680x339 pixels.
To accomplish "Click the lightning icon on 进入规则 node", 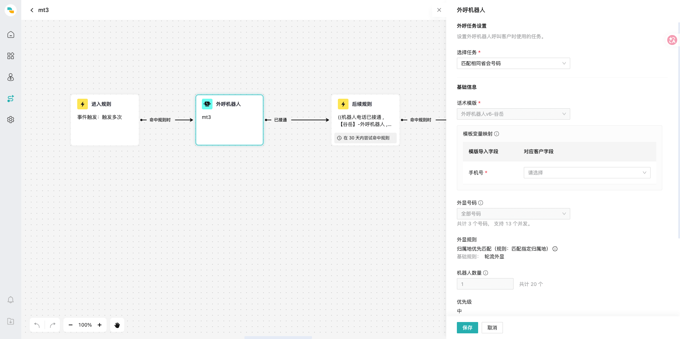I will (x=83, y=104).
